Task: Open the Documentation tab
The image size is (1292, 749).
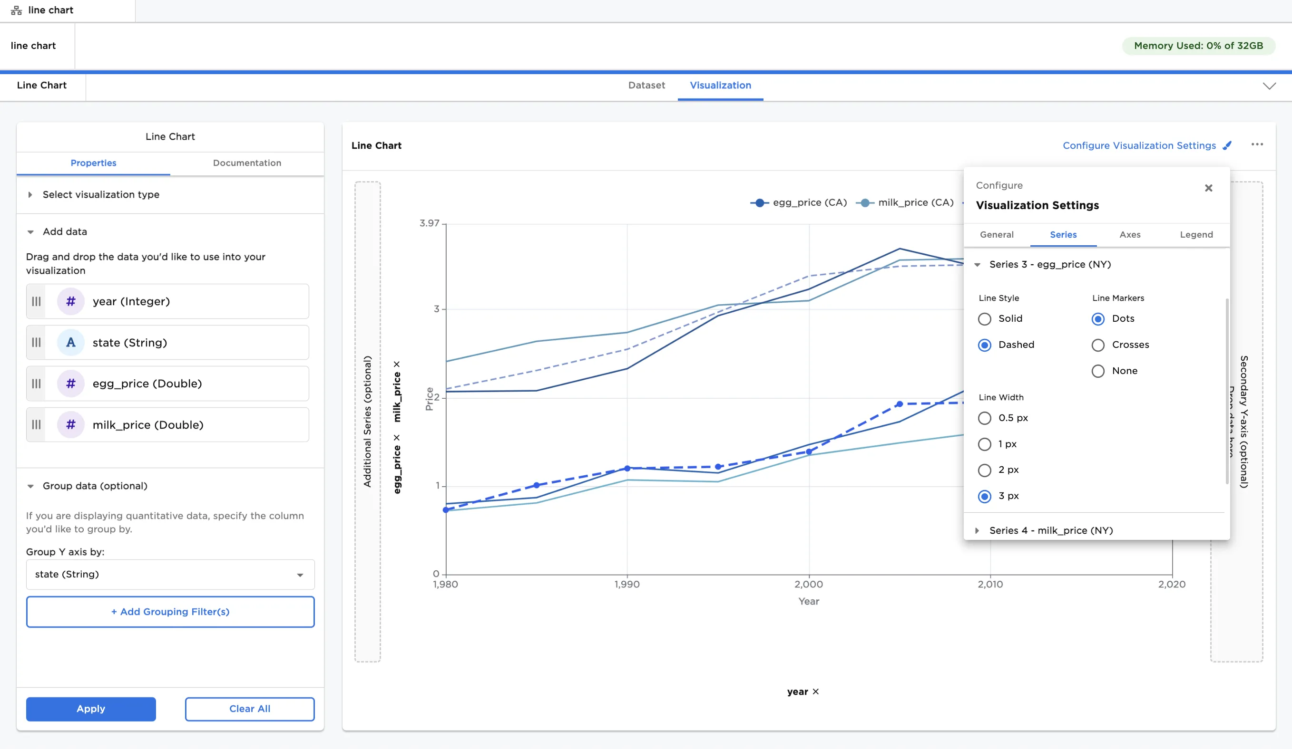Action: tap(247, 163)
